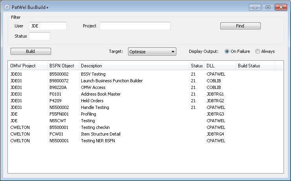Click the User input field containing JDE
The width and height of the screenshot is (291, 181).
click(48, 26)
